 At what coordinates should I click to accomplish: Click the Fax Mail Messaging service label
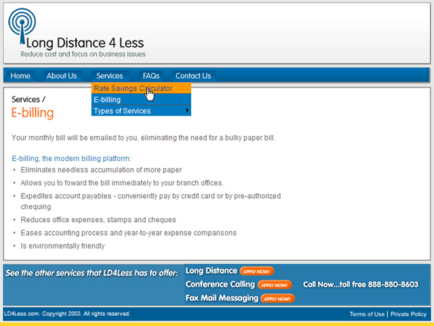pyautogui.click(x=222, y=298)
